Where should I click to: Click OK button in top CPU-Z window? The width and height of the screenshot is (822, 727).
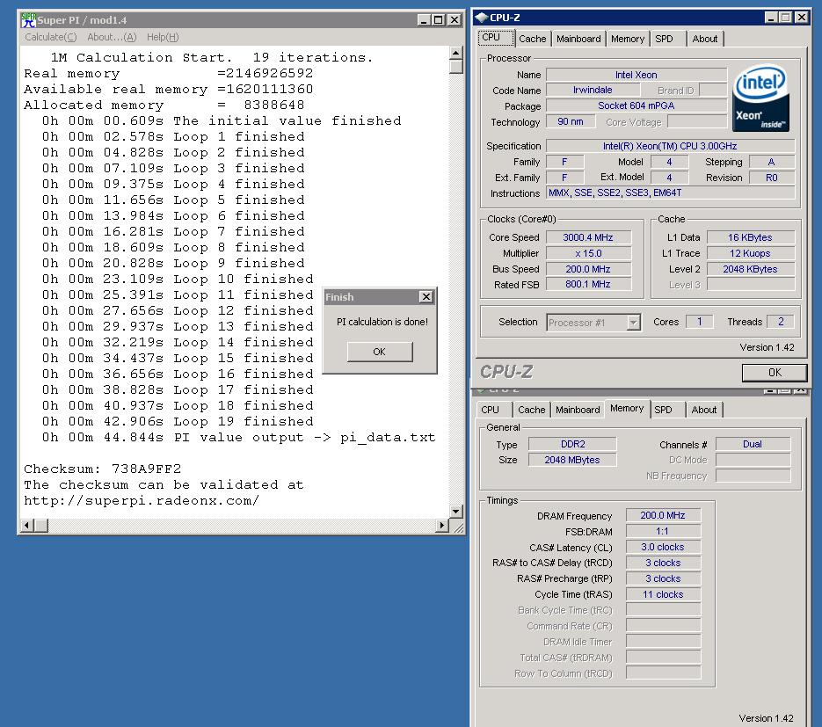[x=775, y=373]
